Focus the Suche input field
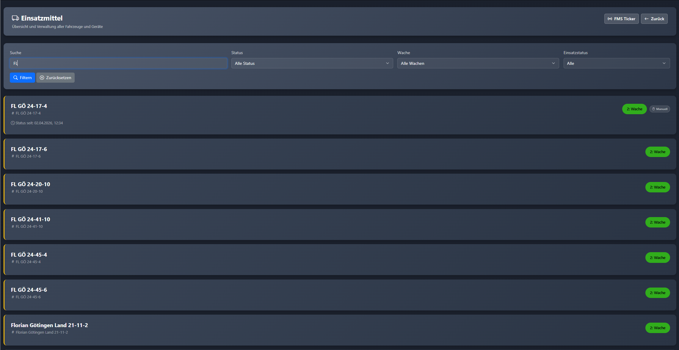679x350 pixels. pos(118,63)
